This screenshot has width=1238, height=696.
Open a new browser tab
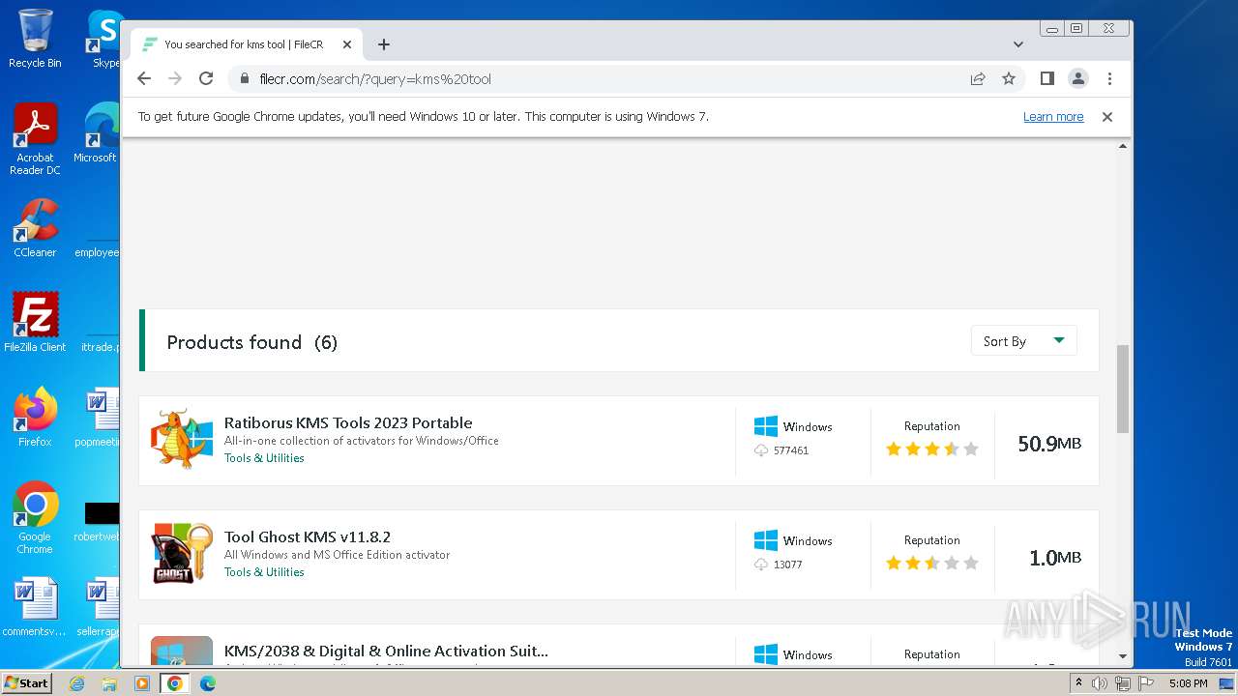[x=384, y=44]
